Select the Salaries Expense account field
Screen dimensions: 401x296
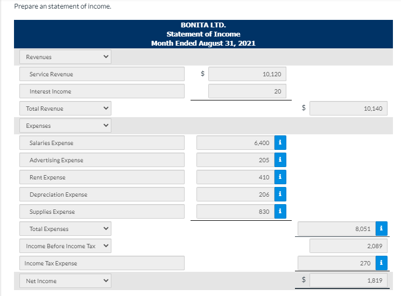[102, 143]
